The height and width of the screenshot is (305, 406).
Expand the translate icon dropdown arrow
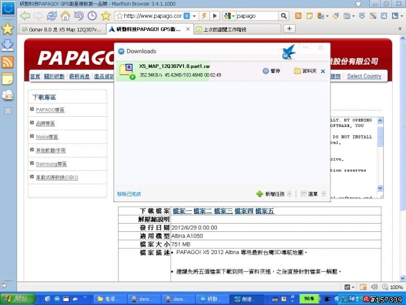(327, 16)
